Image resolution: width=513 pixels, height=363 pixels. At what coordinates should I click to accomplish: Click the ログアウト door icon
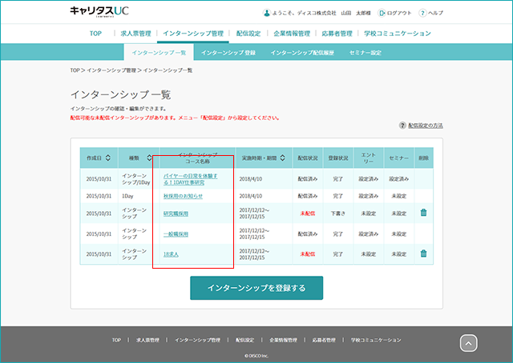382,13
